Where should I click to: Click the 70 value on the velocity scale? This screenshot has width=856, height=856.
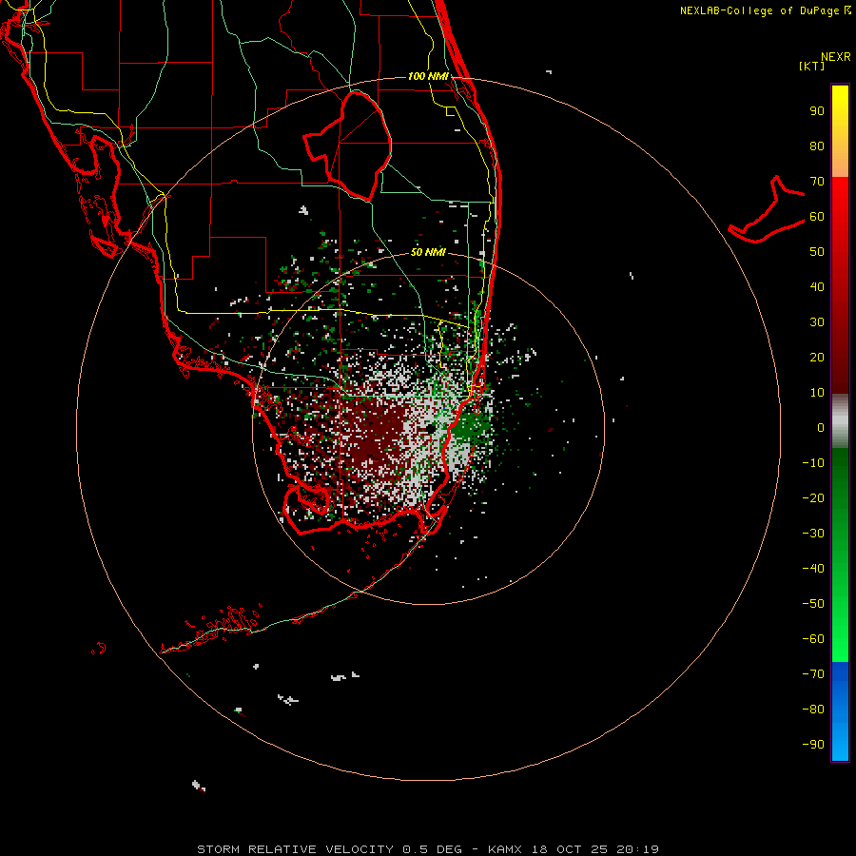[817, 182]
